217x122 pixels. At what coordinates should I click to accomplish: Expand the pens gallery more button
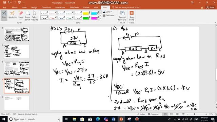(101, 18)
